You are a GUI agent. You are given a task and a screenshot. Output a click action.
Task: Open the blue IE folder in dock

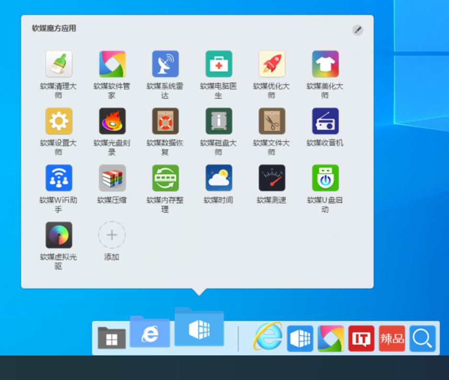click(150, 332)
